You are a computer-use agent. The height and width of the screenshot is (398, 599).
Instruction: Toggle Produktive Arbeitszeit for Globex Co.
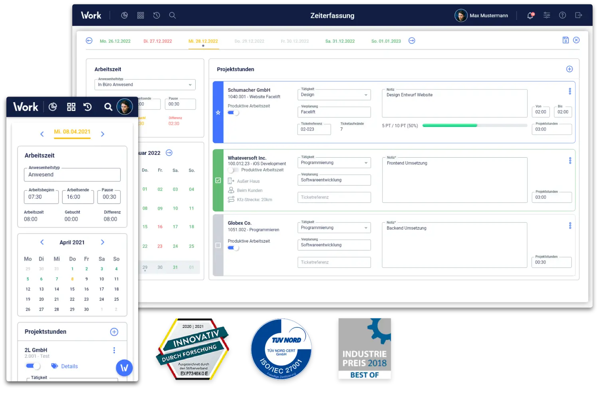tap(233, 248)
